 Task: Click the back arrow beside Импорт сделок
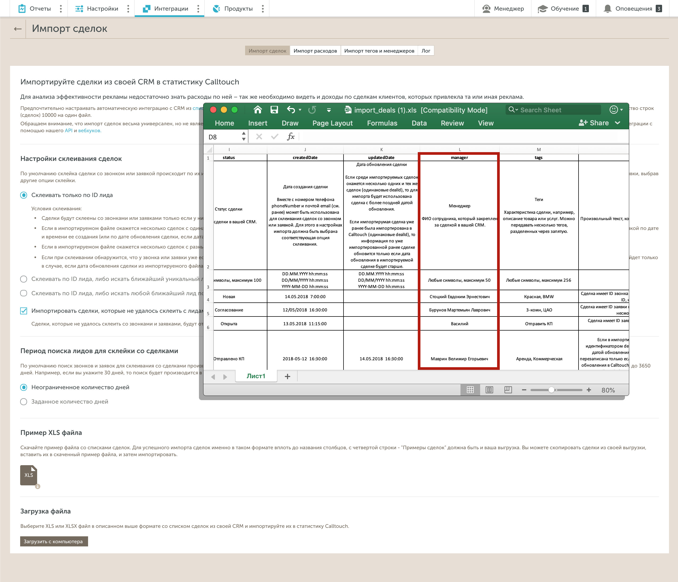pyautogui.click(x=18, y=29)
